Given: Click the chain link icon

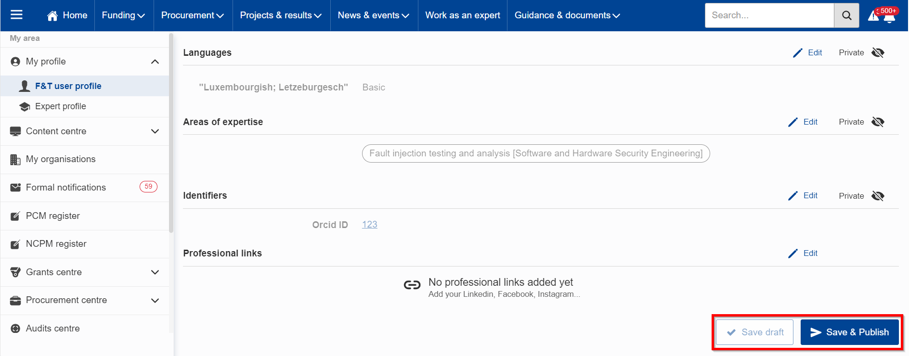Looking at the screenshot, I should pos(412,285).
